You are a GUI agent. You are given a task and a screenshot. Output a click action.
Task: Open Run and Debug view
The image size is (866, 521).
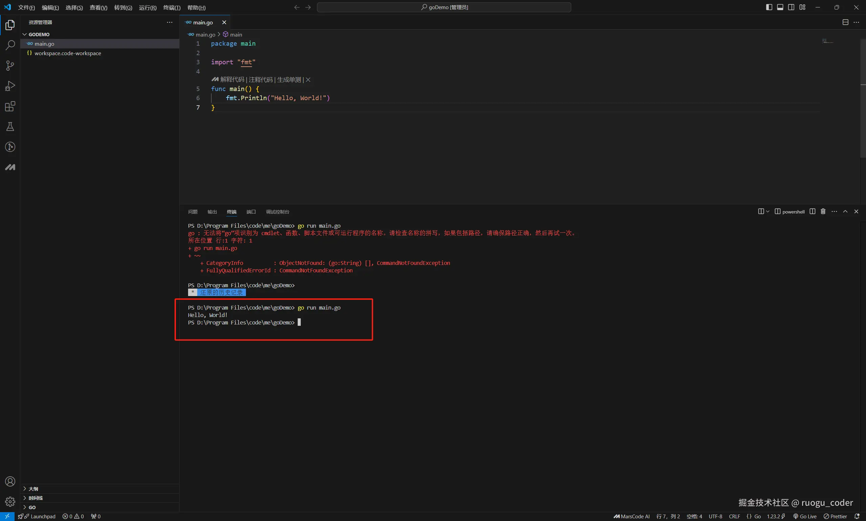10,86
